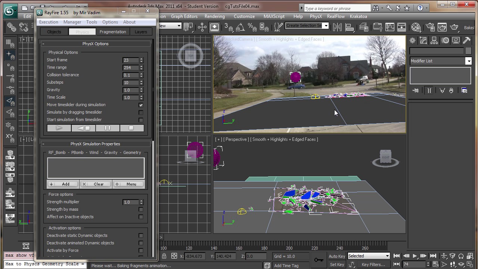Open the RayFire Manager menu
This screenshot has width=478, height=269.
72,22
